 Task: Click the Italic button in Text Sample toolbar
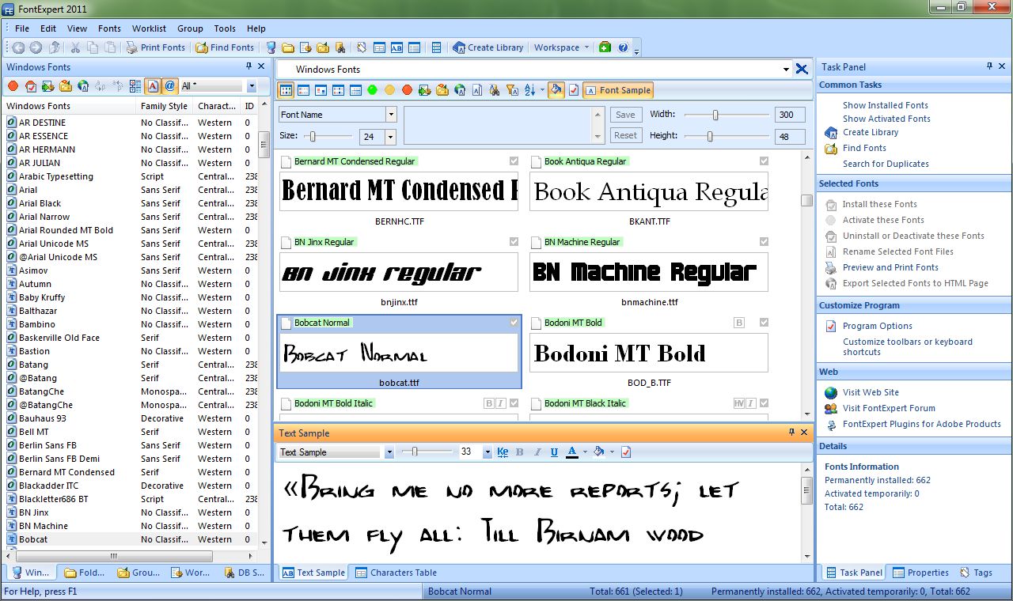point(537,452)
